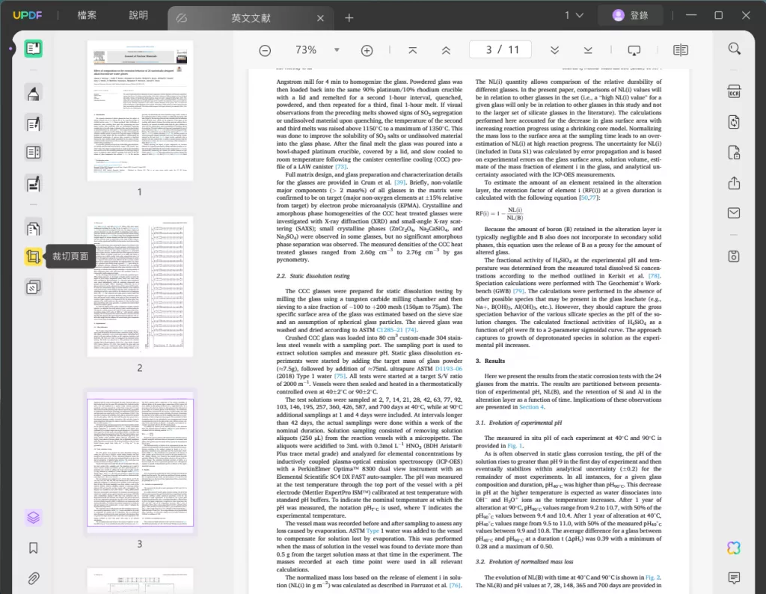Open the Form preparation tool
Image resolution: width=766 pixels, height=594 pixels.
click(x=33, y=153)
